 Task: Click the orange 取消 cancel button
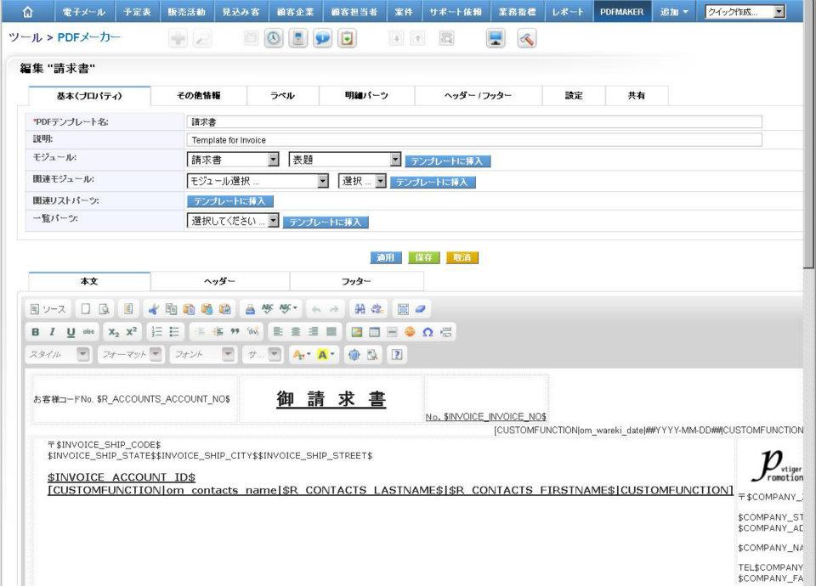click(x=462, y=257)
